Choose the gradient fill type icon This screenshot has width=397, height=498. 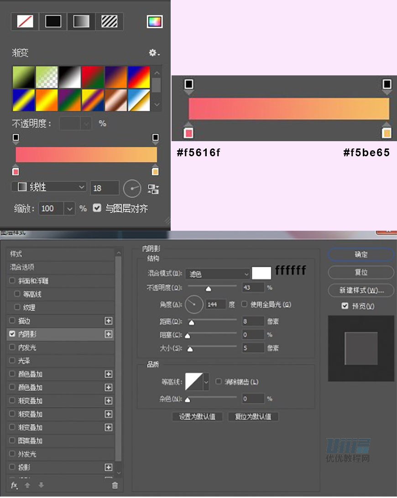[81, 21]
